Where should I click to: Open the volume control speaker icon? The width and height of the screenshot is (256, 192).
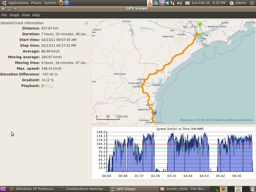179,3
